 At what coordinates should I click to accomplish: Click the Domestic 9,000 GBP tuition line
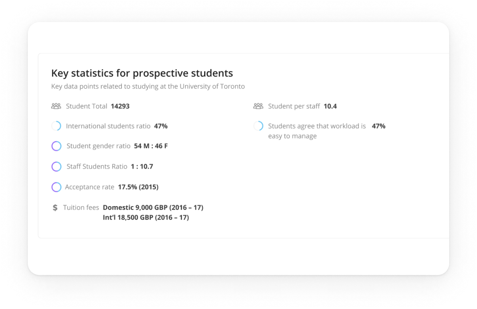[x=153, y=207]
